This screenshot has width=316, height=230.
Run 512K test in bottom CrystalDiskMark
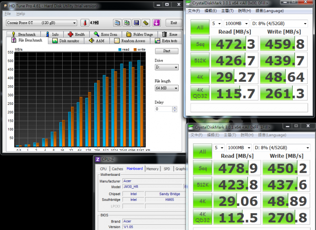click(x=202, y=184)
